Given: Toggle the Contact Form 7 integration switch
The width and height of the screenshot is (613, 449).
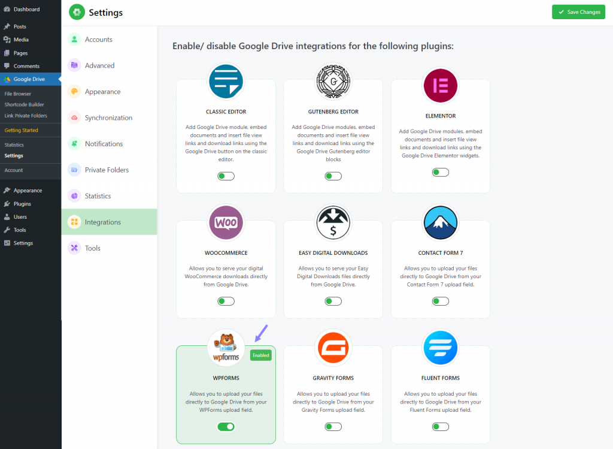Looking at the screenshot, I should [440, 301].
